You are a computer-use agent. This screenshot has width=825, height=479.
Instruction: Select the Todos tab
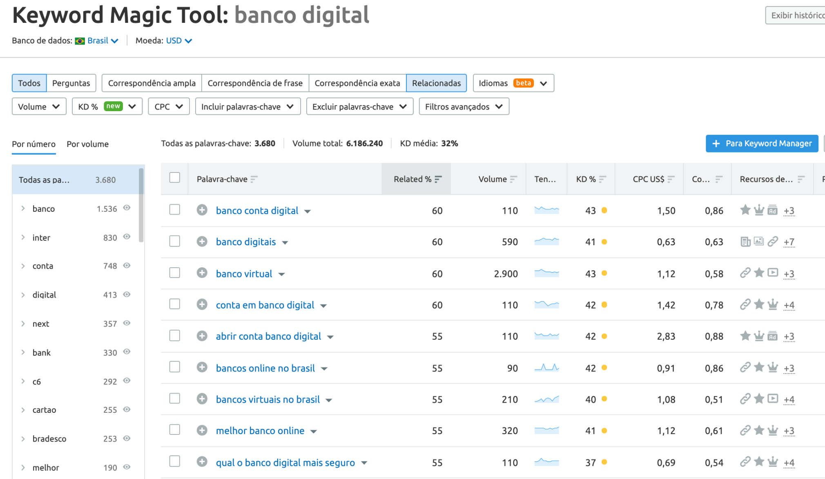coord(29,83)
